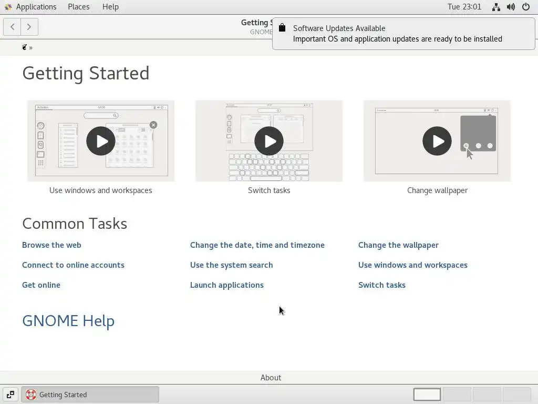
Task: Open Change the date, time and timezone
Action: (257, 245)
